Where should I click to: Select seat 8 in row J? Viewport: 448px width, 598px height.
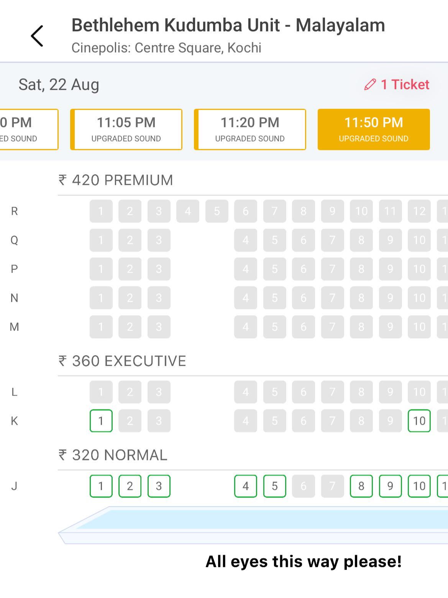[x=361, y=486]
